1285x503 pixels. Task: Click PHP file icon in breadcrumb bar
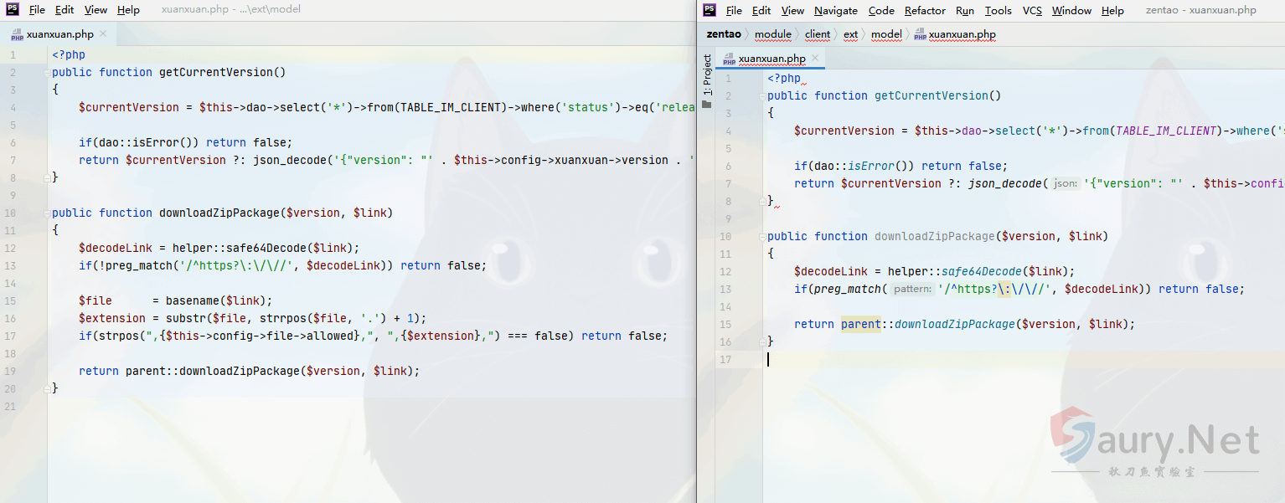point(920,34)
